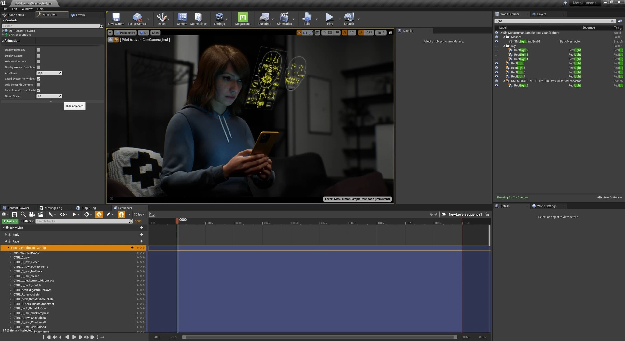Click the Save Current icon
Image resolution: width=625 pixels, height=341 pixels.
116,18
